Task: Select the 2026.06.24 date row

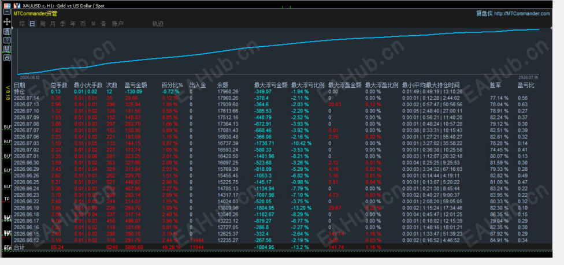Action: click(25, 188)
